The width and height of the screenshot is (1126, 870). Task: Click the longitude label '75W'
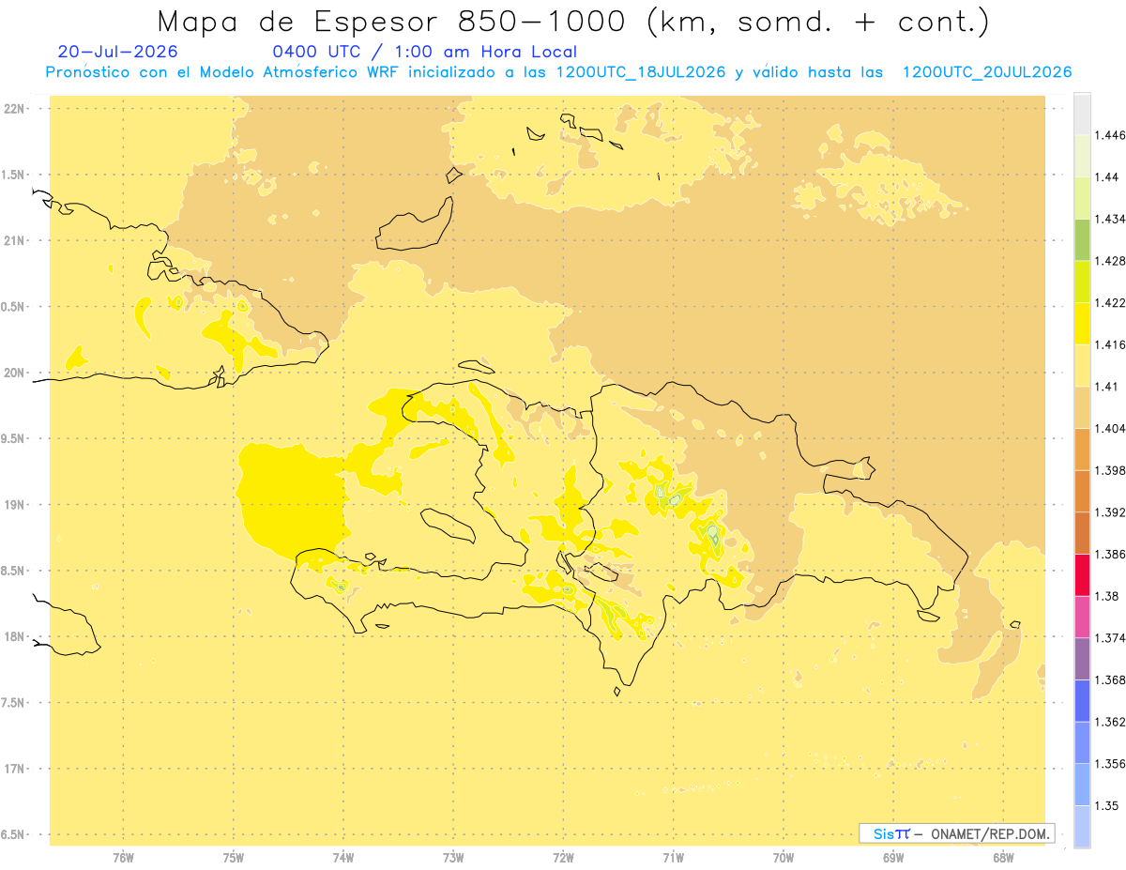point(234,858)
